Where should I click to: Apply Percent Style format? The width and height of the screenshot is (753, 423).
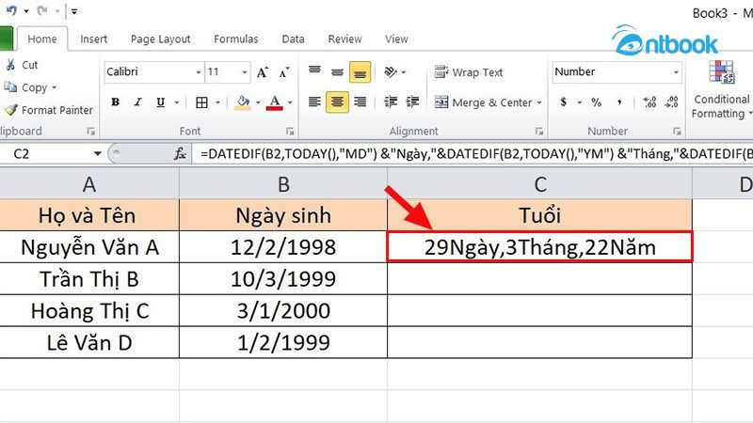tap(597, 102)
